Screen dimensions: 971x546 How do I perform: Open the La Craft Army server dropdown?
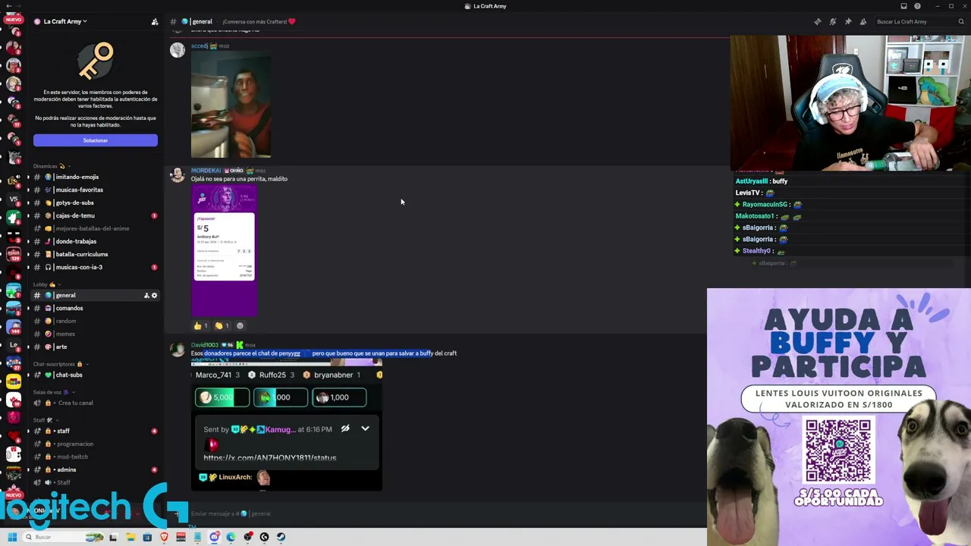pos(64,21)
